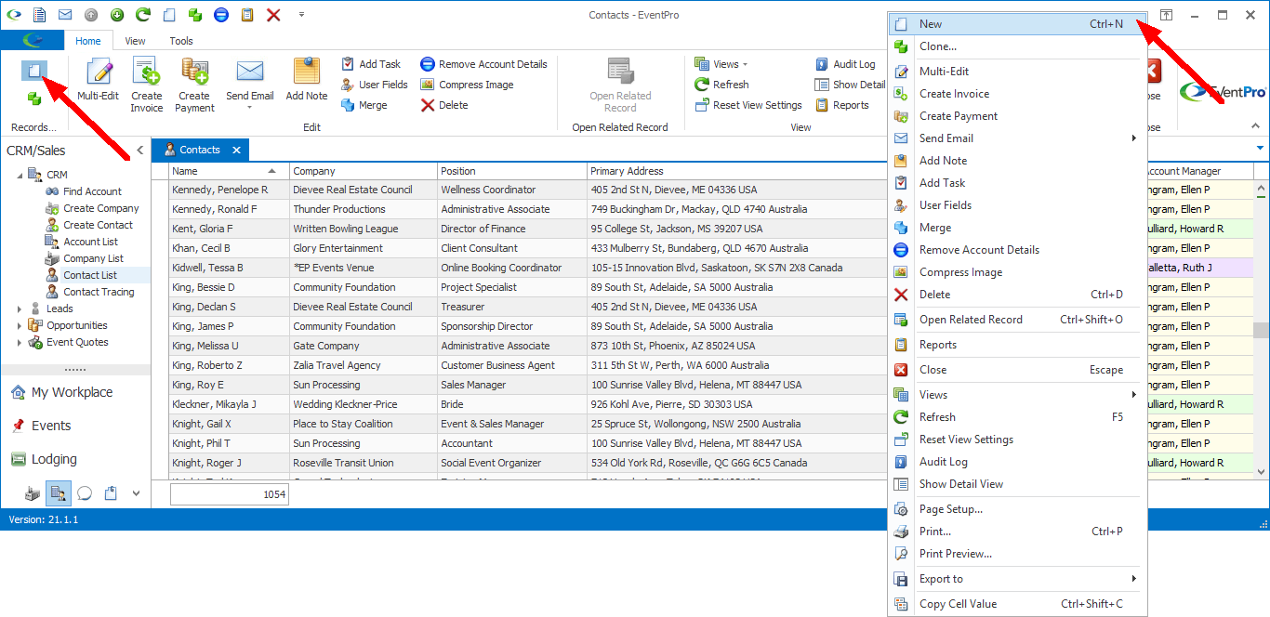Viewport: 1270px width, 617px height.
Task: Click the quick access blue minus circle
Action: 221,15
